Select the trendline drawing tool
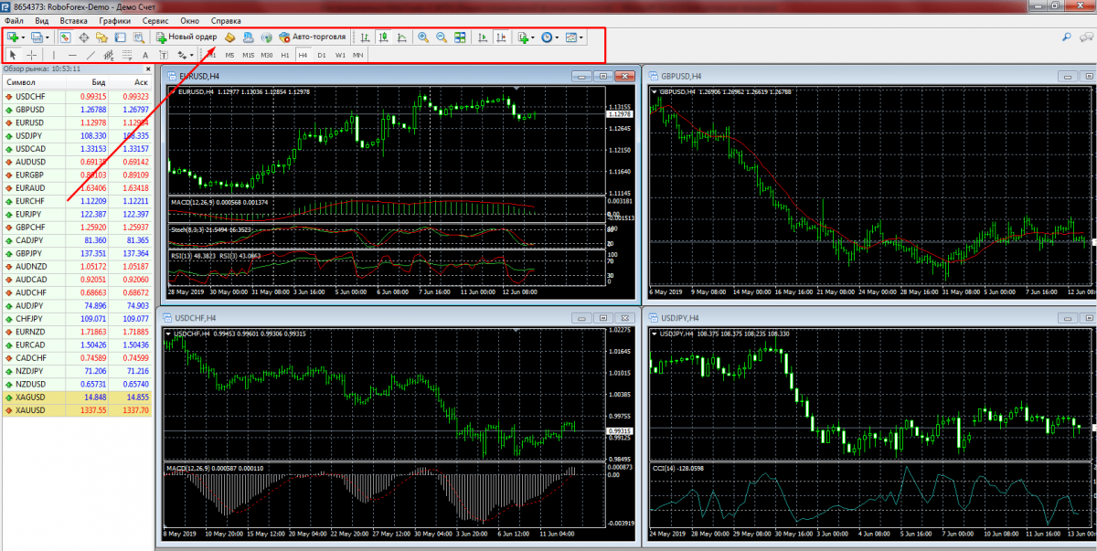The image size is (1097, 551). (91, 55)
